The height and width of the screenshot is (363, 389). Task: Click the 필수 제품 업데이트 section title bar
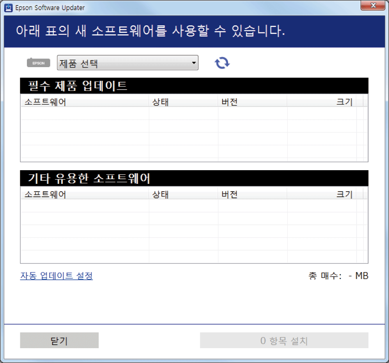coord(194,86)
